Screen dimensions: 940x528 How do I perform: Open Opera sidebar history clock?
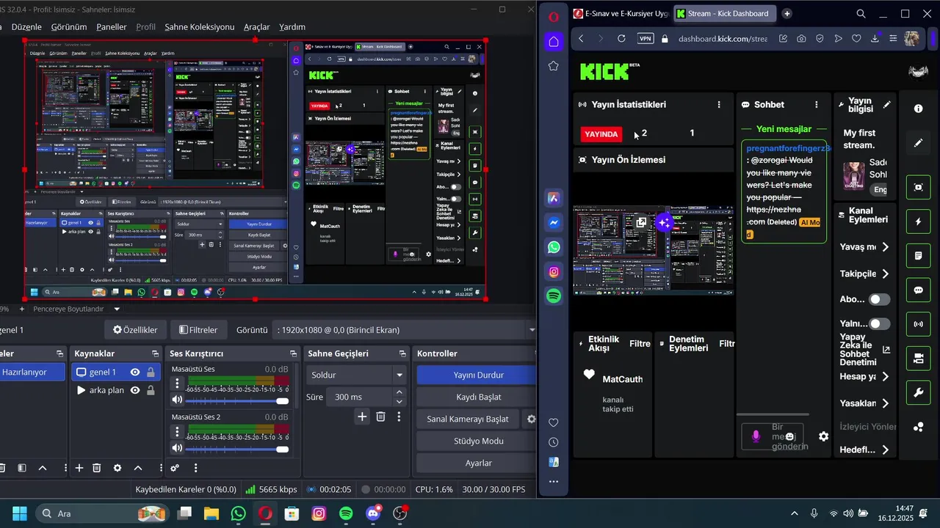554,442
